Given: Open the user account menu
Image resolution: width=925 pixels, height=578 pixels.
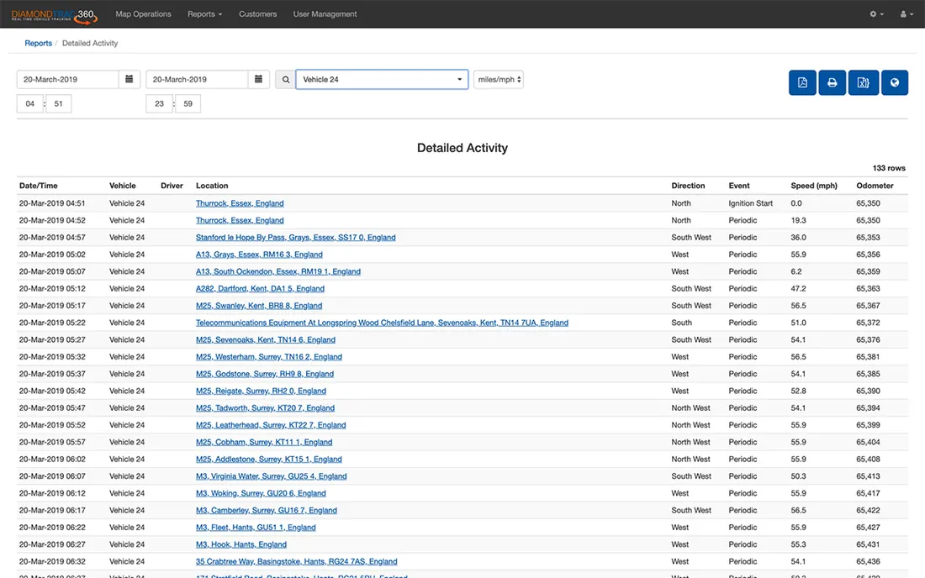Looking at the screenshot, I should (906, 14).
